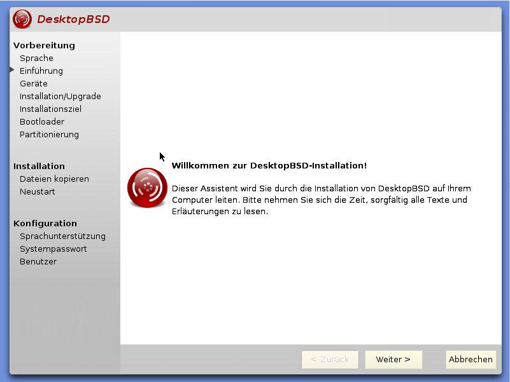This screenshot has width=510, height=382.
Task: Select the Neustart step
Action: [38, 192]
